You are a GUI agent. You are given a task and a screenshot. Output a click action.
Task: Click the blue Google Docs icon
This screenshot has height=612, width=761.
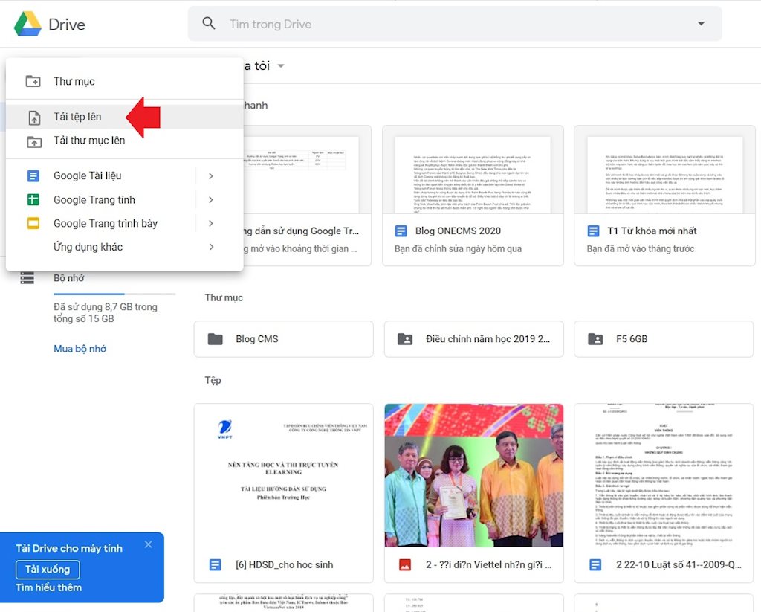[x=33, y=176]
